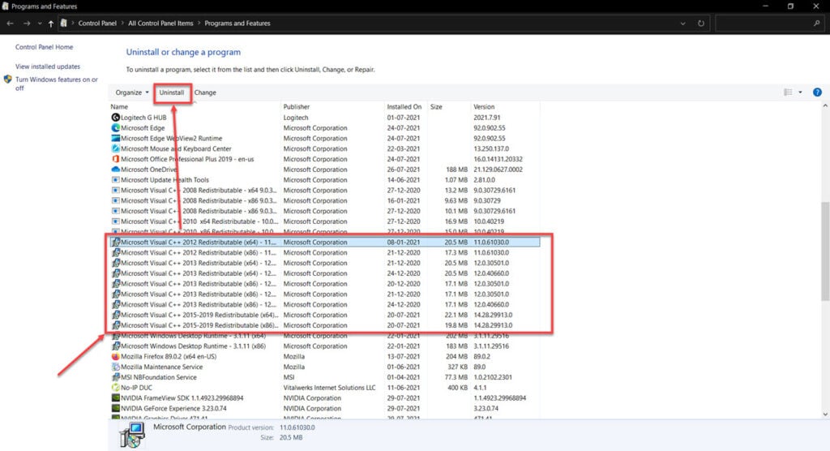Click All Control Panel Items breadcrumb
The image size is (830, 451).
tap(160, 24)
